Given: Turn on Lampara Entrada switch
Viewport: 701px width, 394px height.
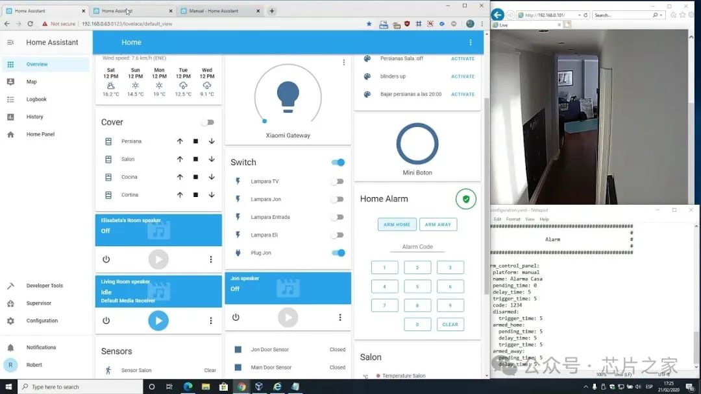Looking at the screenshot, I should pos(338,217).
